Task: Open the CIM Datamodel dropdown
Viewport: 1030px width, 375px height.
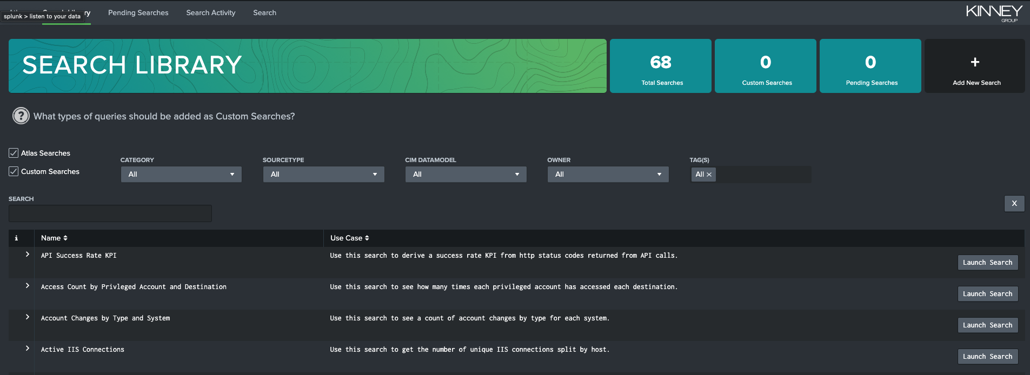Action: click(x=466, y=174)
